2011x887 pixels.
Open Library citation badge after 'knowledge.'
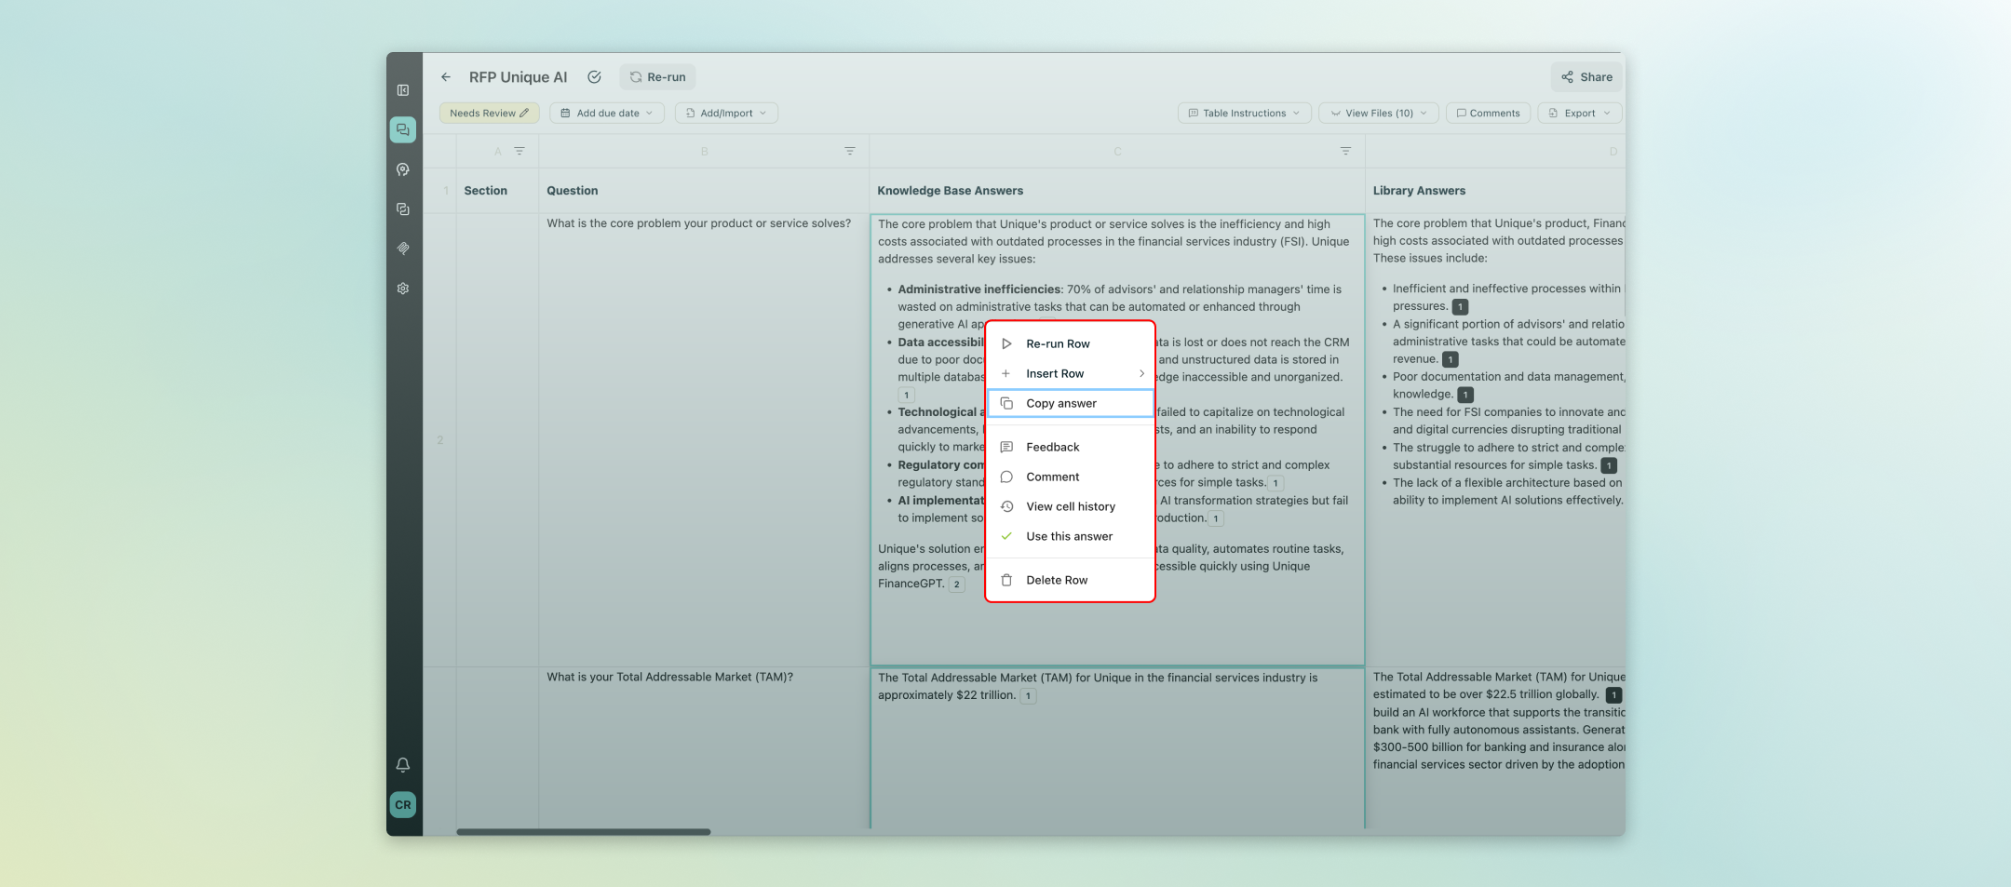tap(1465, 395)
